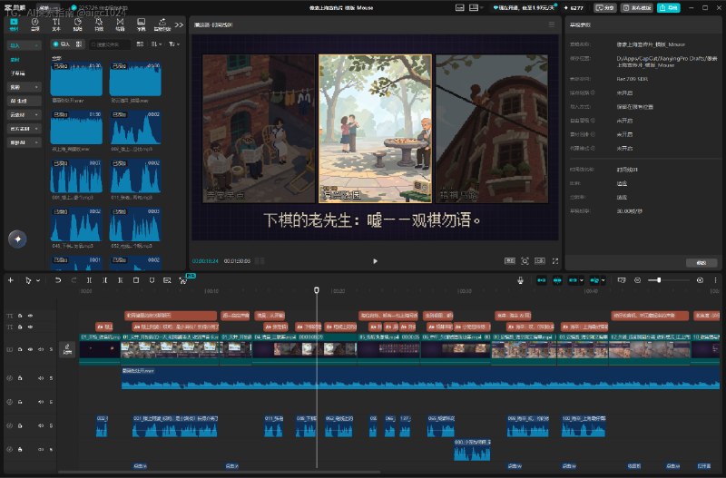Click the cover button beside main video track
Viewport: 726px width, 478px height.
tap(67, 349)
